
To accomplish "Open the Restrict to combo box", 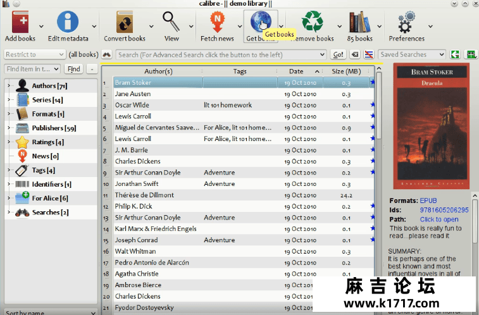I will click(35, 54).
